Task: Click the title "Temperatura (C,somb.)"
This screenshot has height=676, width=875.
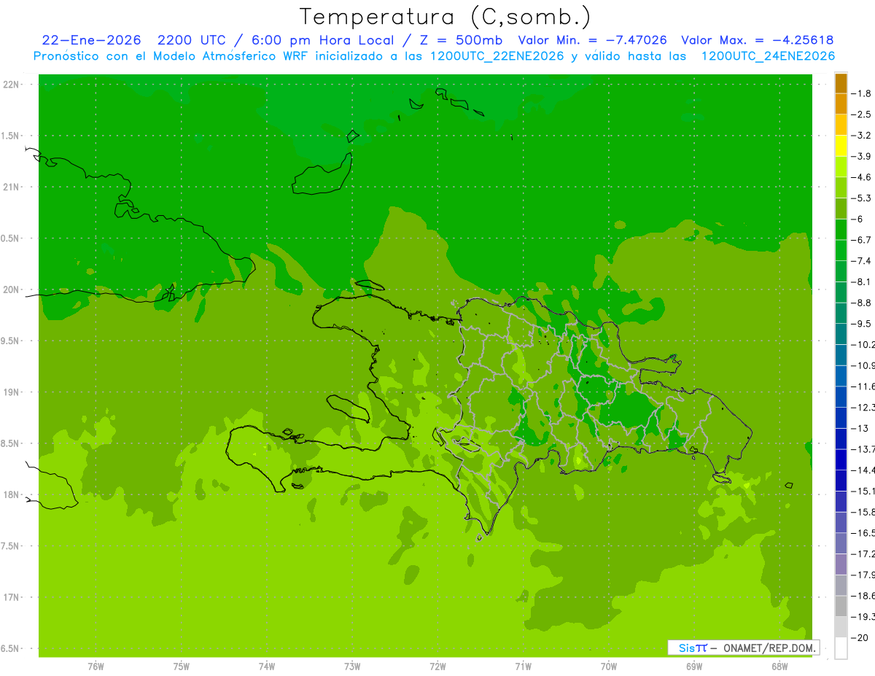Action: (x=445, y=18)
